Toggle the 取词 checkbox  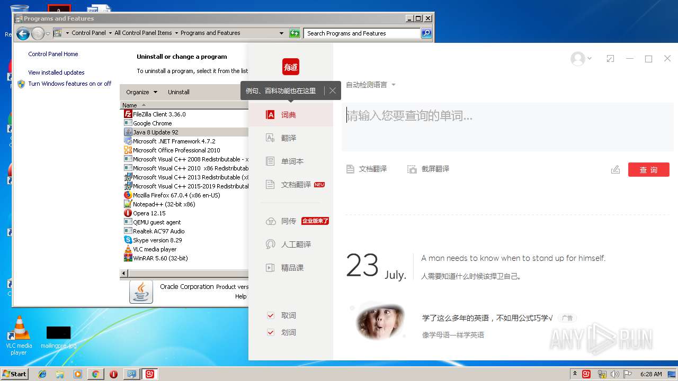pos(271,315)
